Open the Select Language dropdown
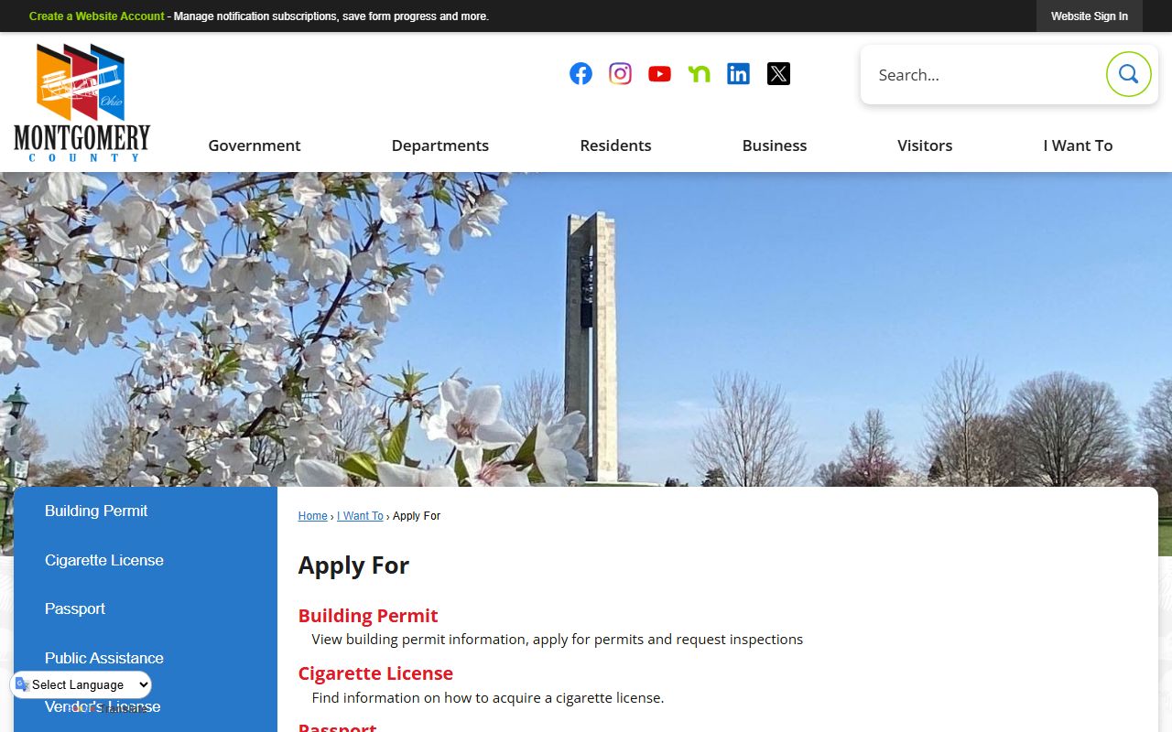Viewport: 1172px width, 732px height. point(81,684)
